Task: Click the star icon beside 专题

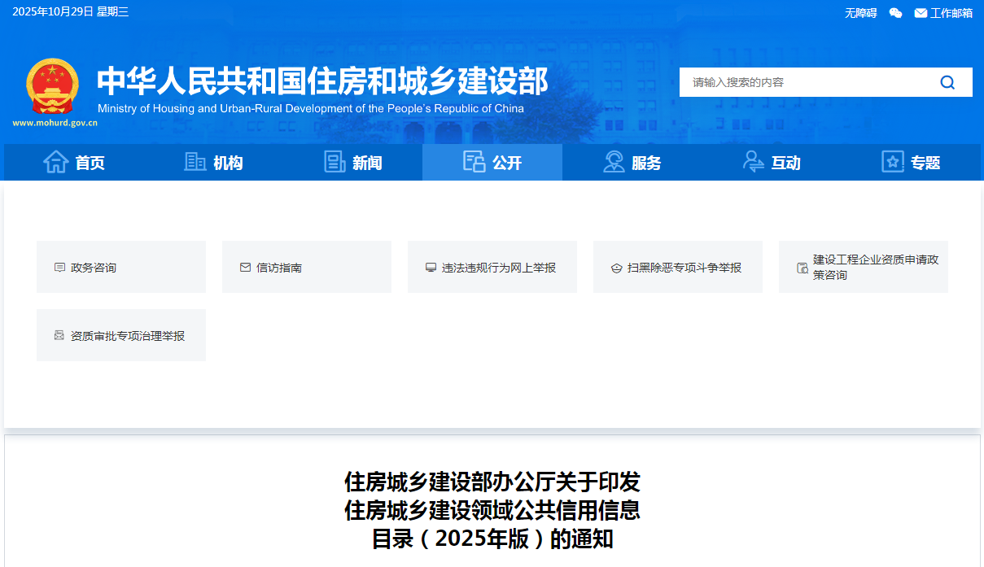Action: pyautogui.click(x=893, y=162)
